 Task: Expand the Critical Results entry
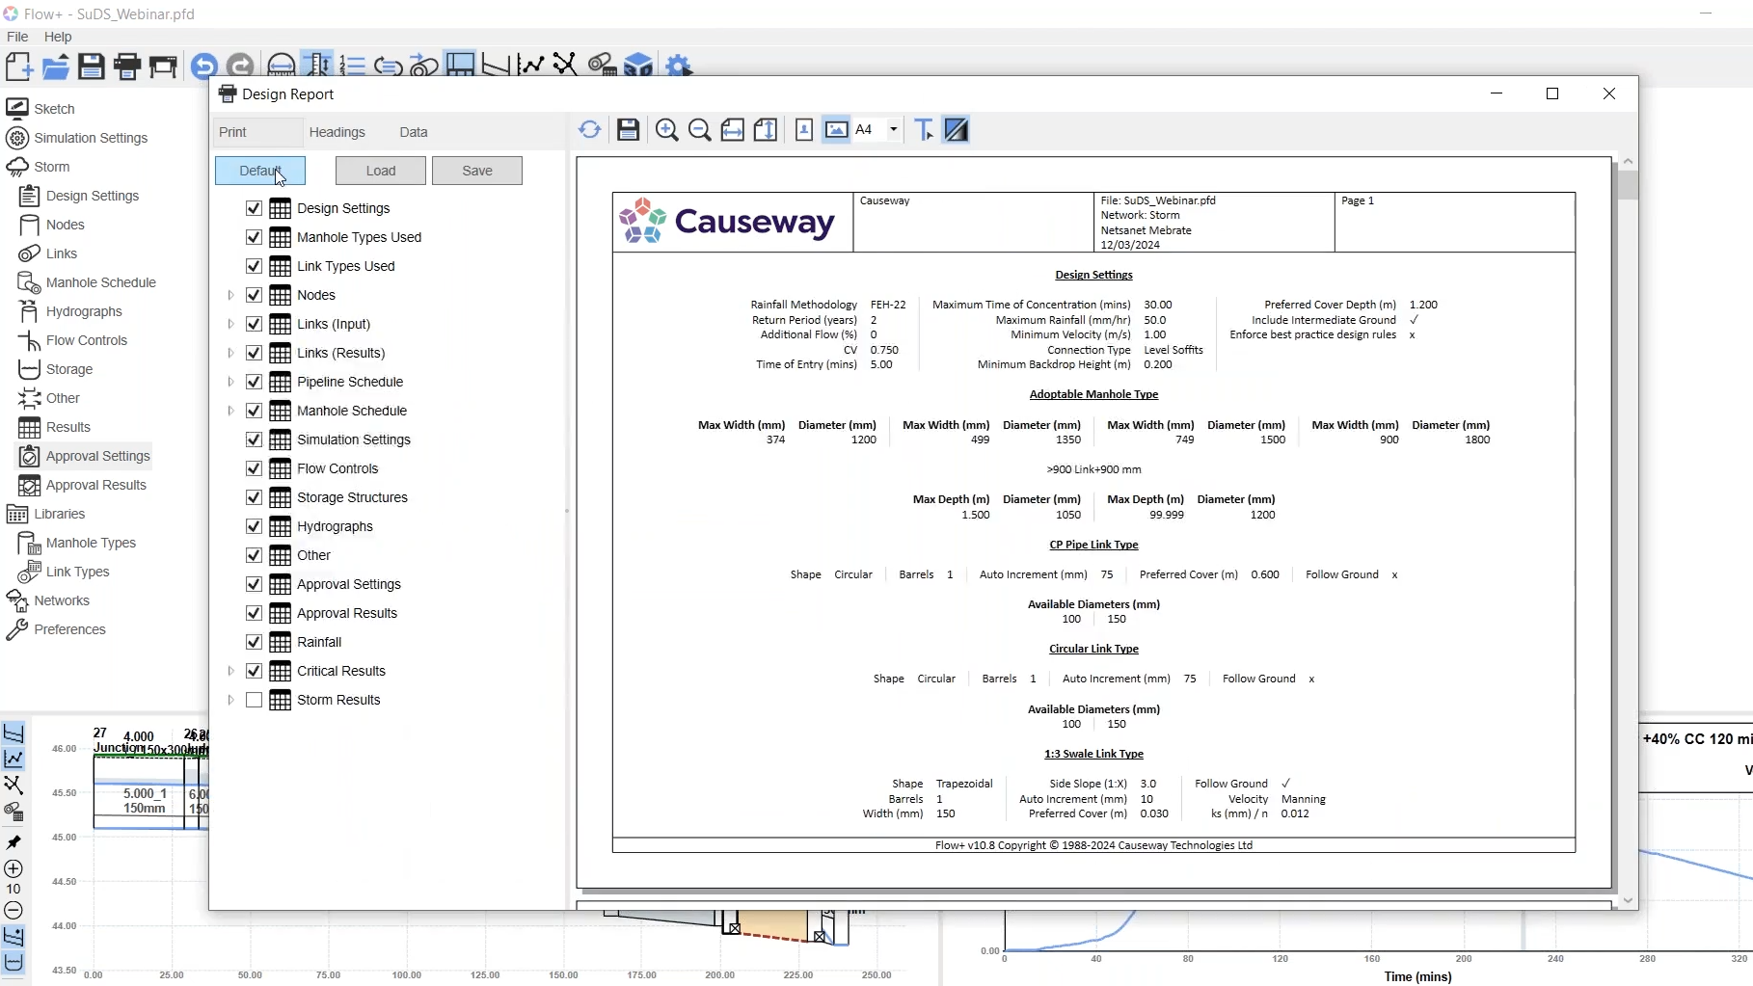coord(231,670)
